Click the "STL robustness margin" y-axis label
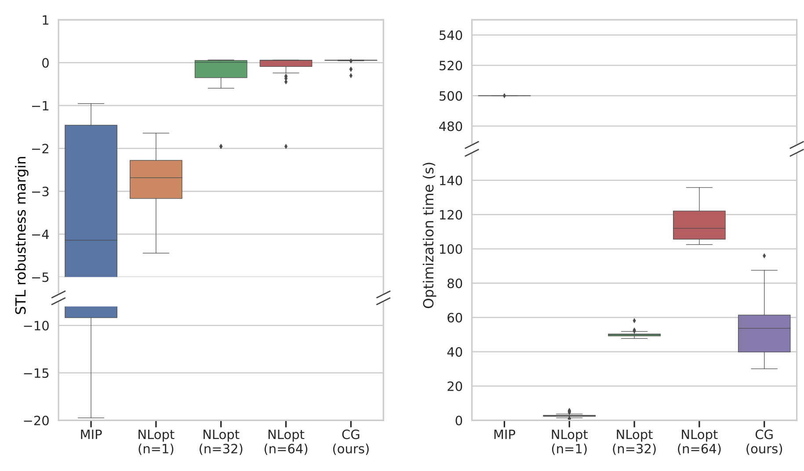This screenshot has height=471, width=804. pos(21,235)
